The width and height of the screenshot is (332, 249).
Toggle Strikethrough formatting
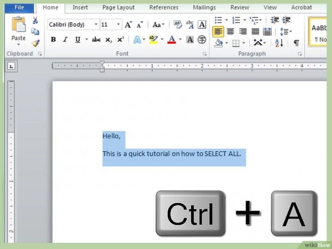pos(96,39)
